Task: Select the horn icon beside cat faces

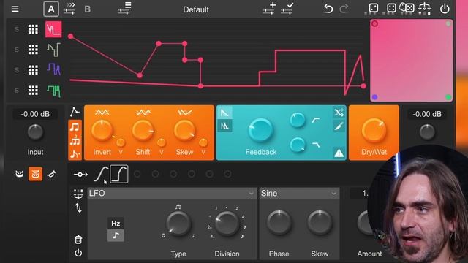Action: (x=51, y=174)
